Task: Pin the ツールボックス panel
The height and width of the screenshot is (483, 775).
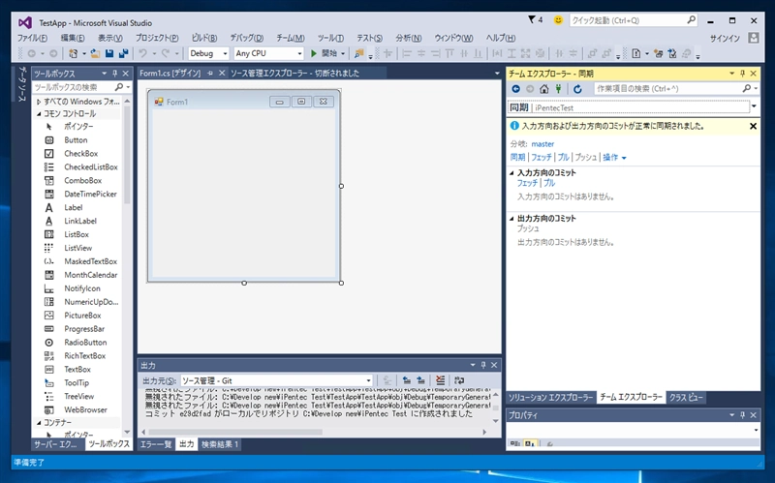Action: pyautogui.click(x=114, y=74)
